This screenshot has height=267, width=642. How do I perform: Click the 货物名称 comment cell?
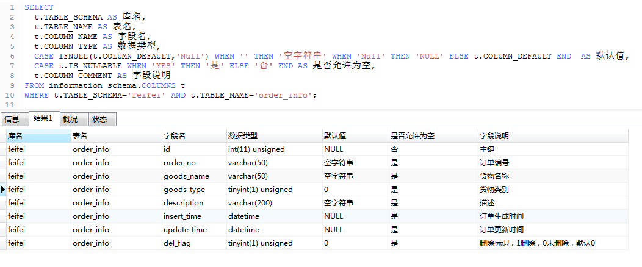coord(553,176)
